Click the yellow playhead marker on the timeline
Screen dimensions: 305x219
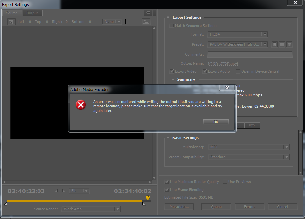pyautogui.click(x=148, y=198)
